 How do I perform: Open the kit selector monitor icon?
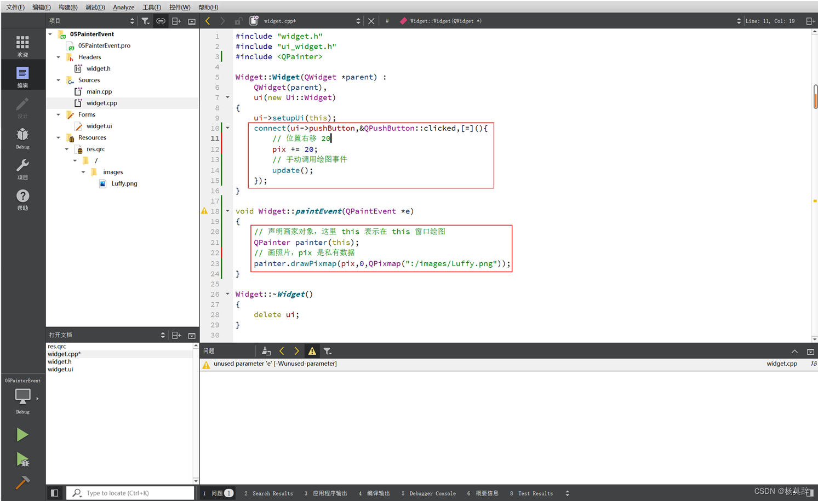(22, 396)
